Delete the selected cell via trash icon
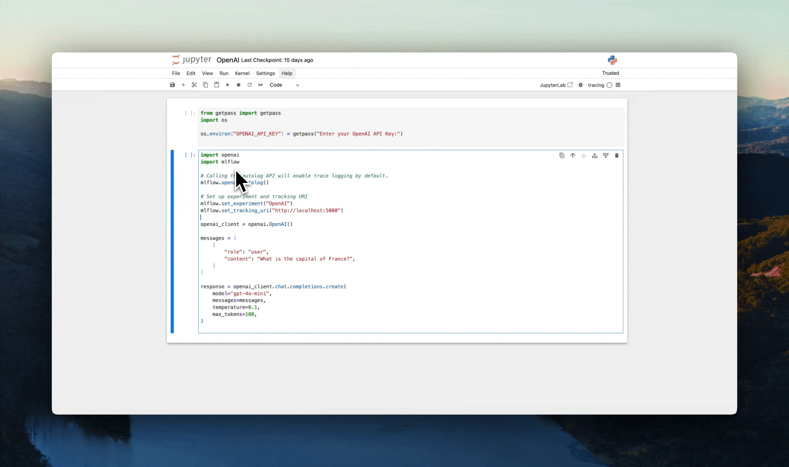Viewport: 789px width, 467px height. (x=617, y=155)
